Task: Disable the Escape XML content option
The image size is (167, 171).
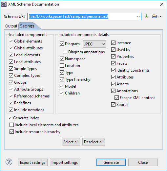Action: click(x=116, y=98)
